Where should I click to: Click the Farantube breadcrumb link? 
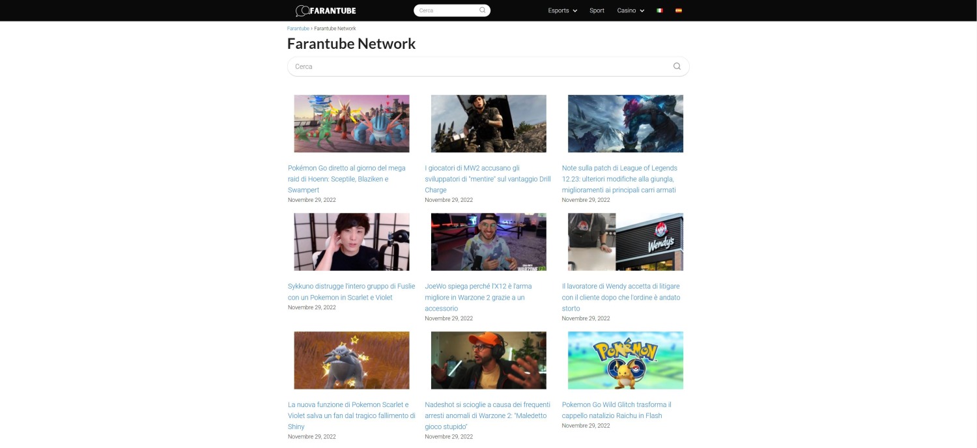[298, 29]
